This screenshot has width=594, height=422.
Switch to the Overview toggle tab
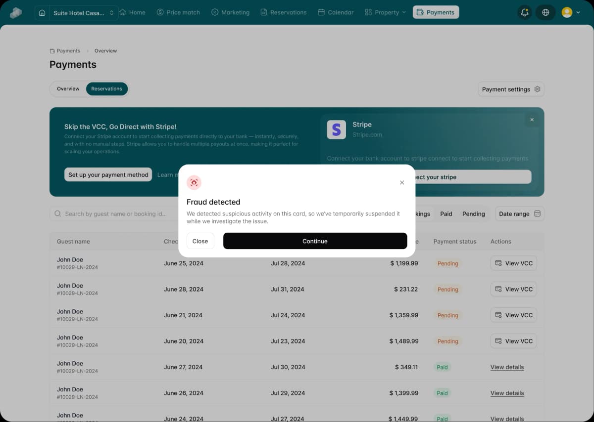click(x=68, y=89)
